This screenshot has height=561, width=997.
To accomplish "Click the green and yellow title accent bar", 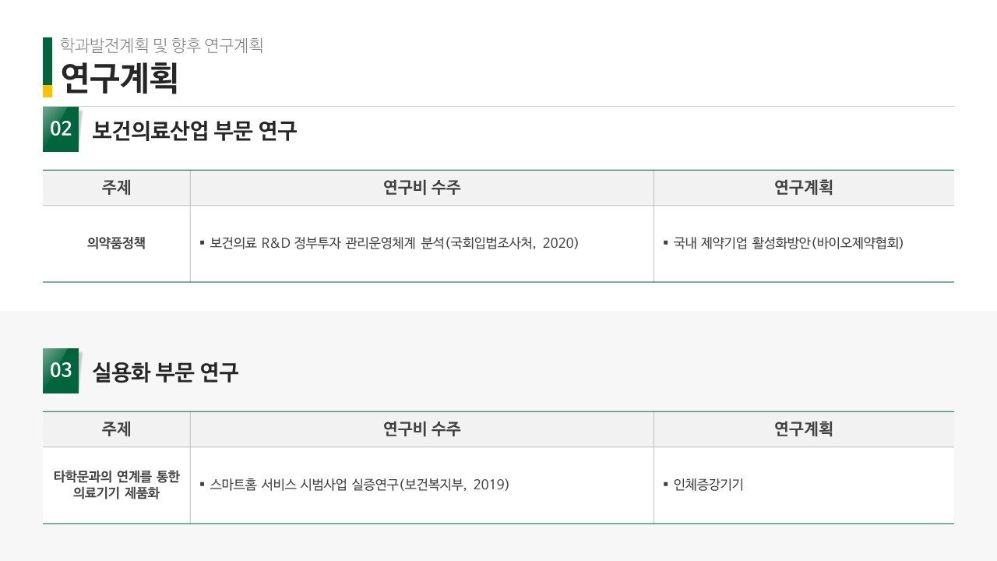I will click(48, 67).
